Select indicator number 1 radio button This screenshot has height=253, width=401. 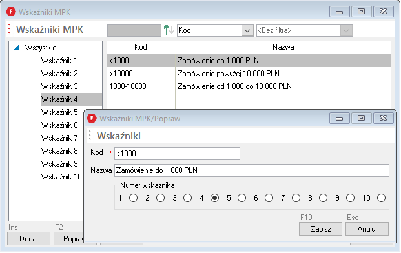133,197
